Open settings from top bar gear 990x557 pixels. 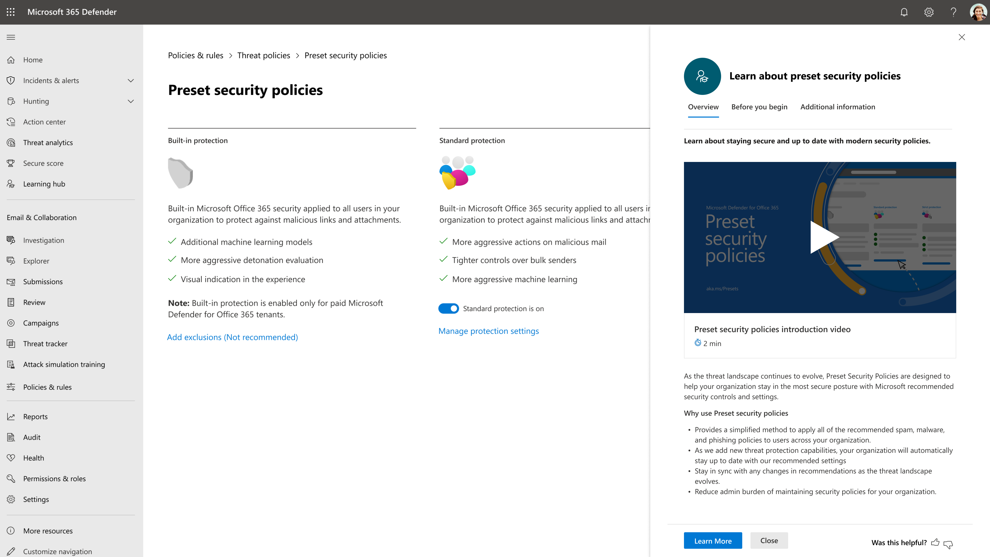coord(928,12)
